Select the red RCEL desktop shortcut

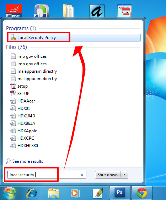click(14, 10)
